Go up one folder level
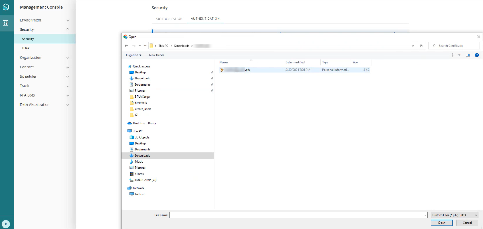Viewport: 483px width, 229px height. [x=145, y=46]
